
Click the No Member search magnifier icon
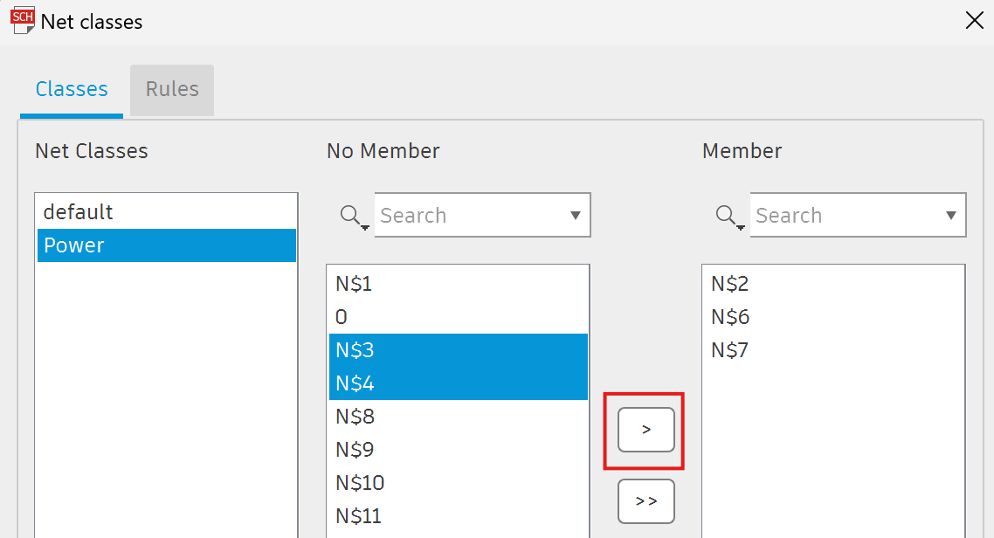[353, 216]
